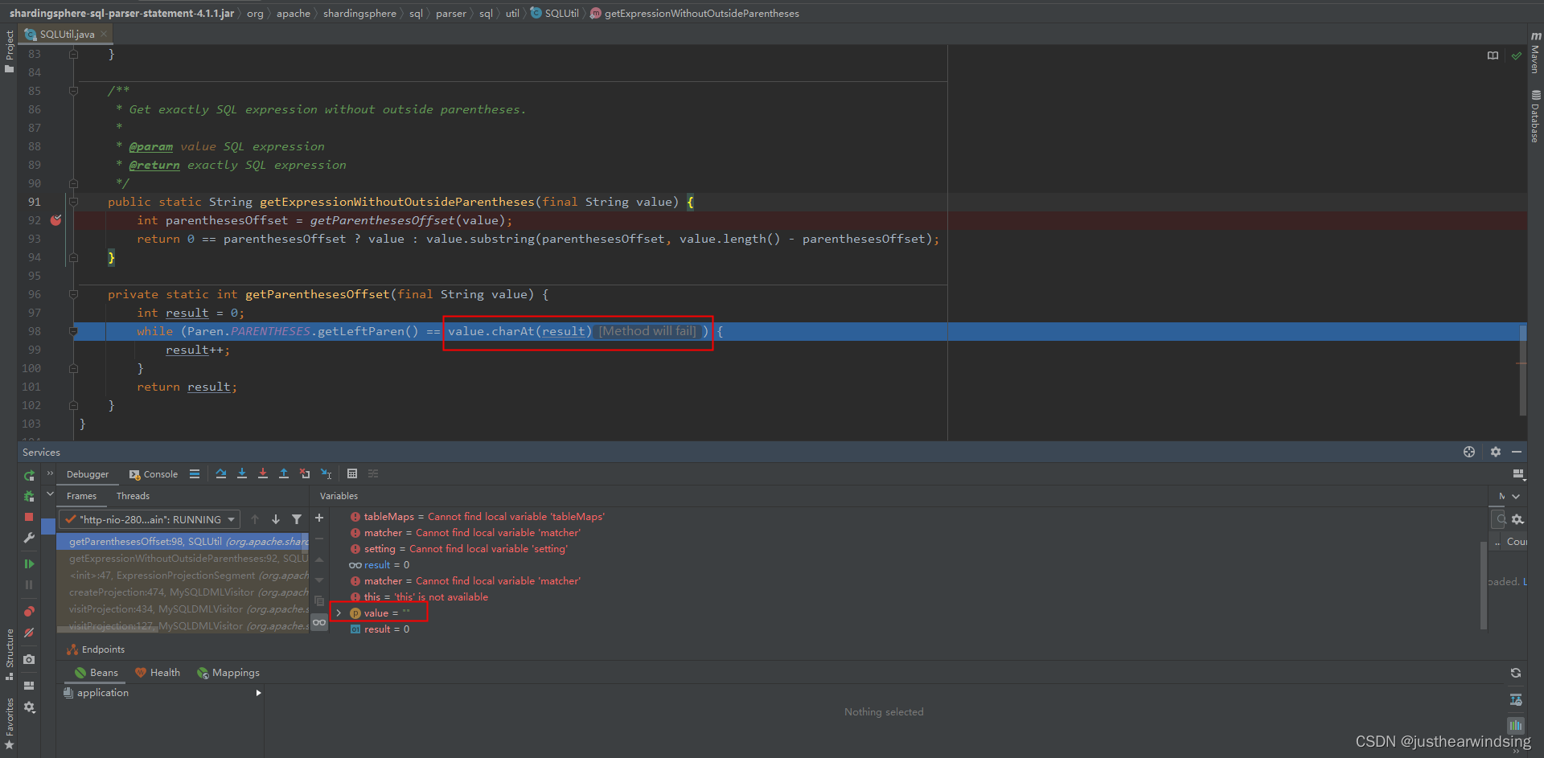Screen dimensions: 1544x758
Task: Select the SQLUtil.java editor tab
Action: (x=67, y=34)
